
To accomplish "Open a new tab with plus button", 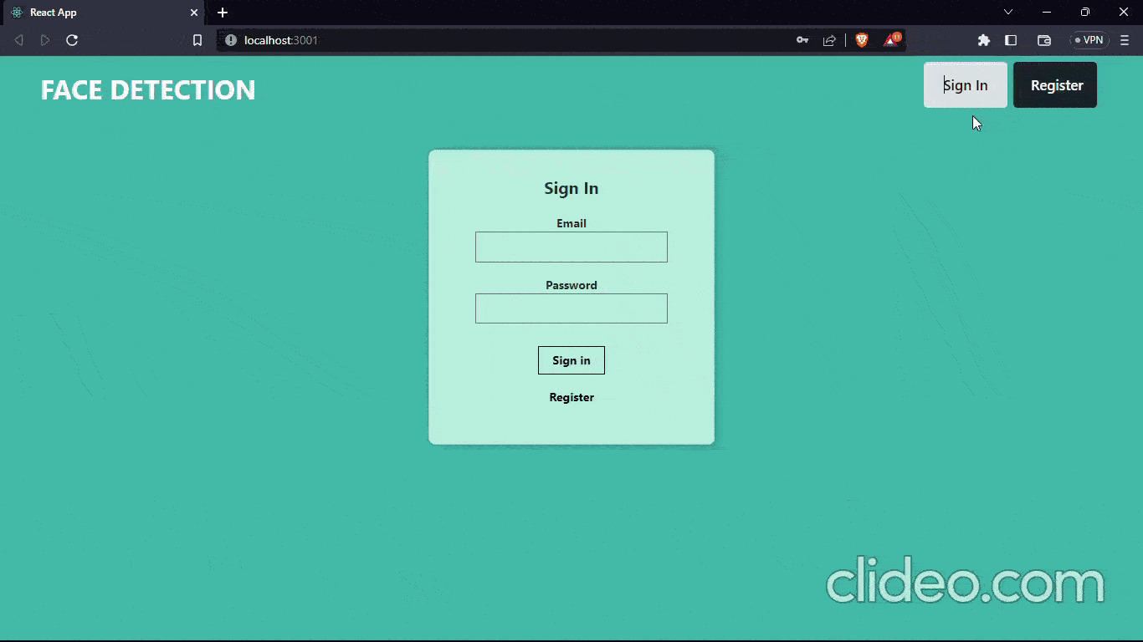I will pyautogui.click(x=223, y=13).
